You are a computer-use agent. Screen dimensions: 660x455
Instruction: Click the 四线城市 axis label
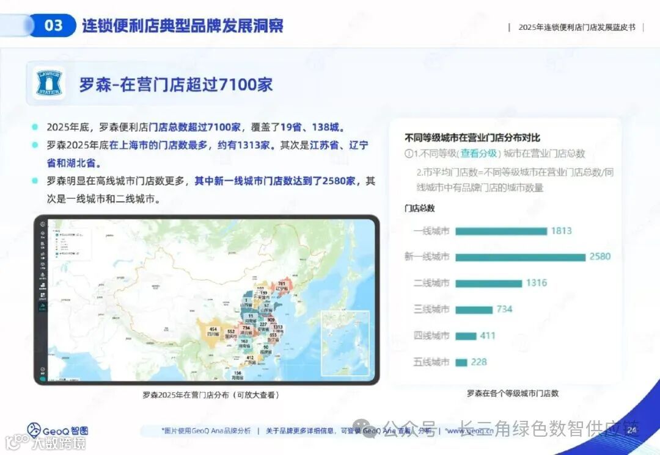pos(431,335)
